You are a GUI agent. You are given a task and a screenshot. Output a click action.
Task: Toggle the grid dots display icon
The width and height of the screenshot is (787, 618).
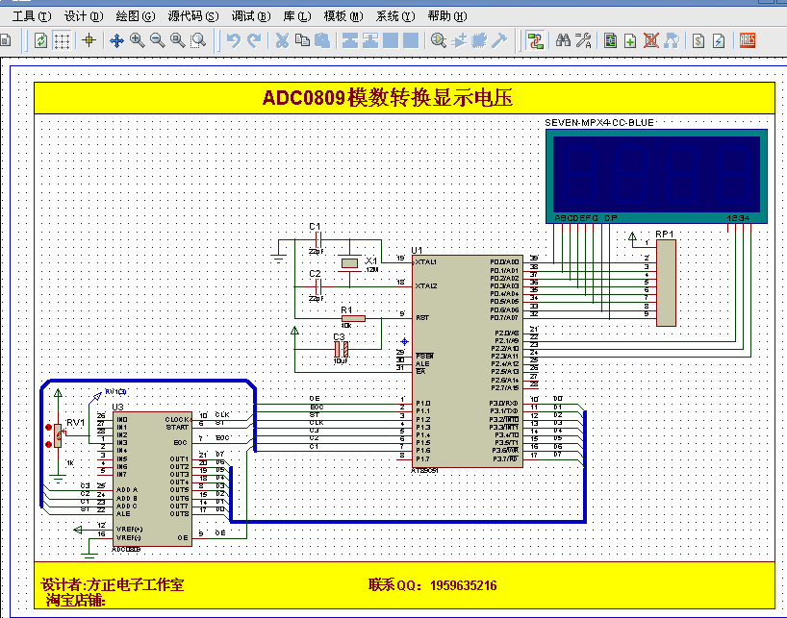tap(62, 40)
